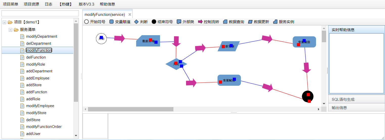Viewport: 385px width, 140px height.
Task: Open the addUser service
Action: pyautogui.click(x=33, y=134)
